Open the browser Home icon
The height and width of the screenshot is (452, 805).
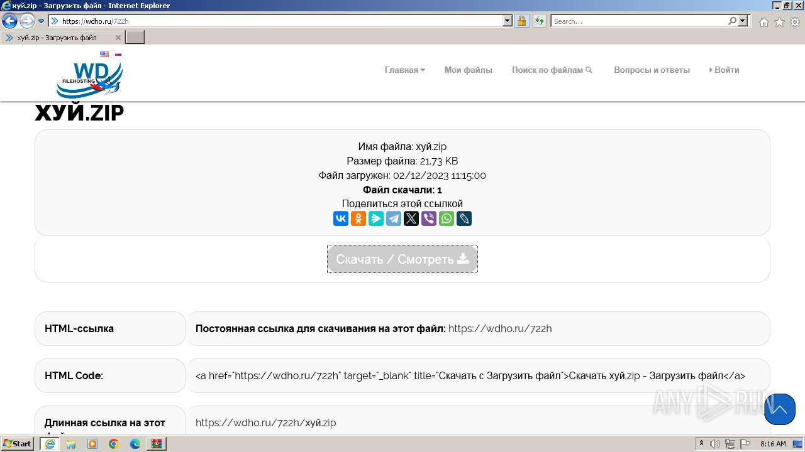[763, 22]
